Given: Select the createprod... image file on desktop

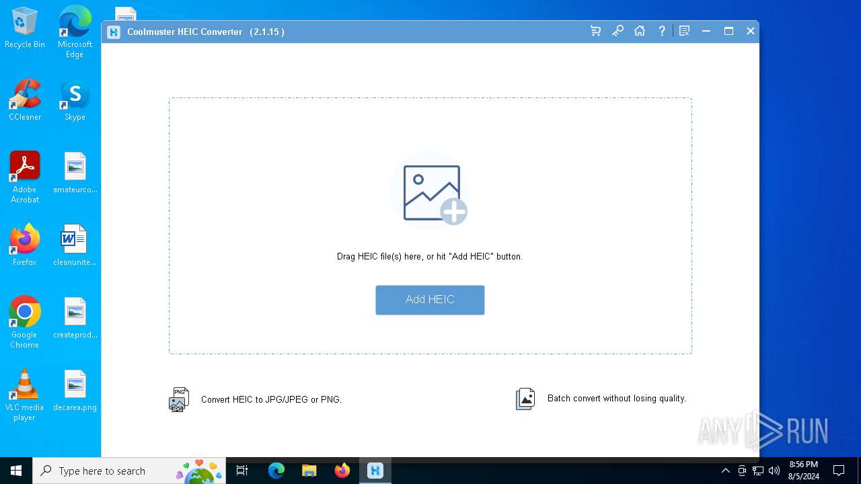Looking at the screenshot, I should tap(75, 318).
